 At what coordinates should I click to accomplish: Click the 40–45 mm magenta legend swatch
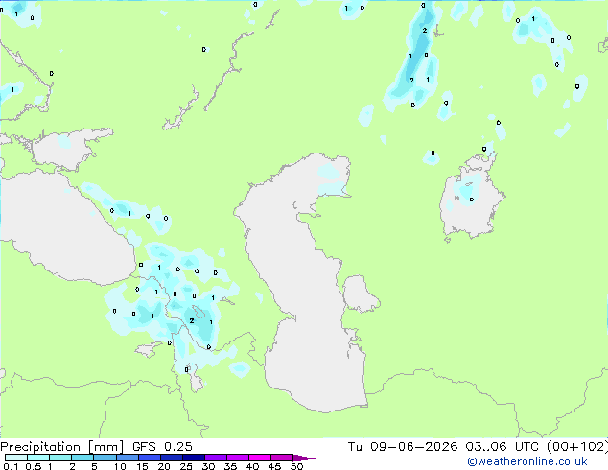click(x=260, y=458)
